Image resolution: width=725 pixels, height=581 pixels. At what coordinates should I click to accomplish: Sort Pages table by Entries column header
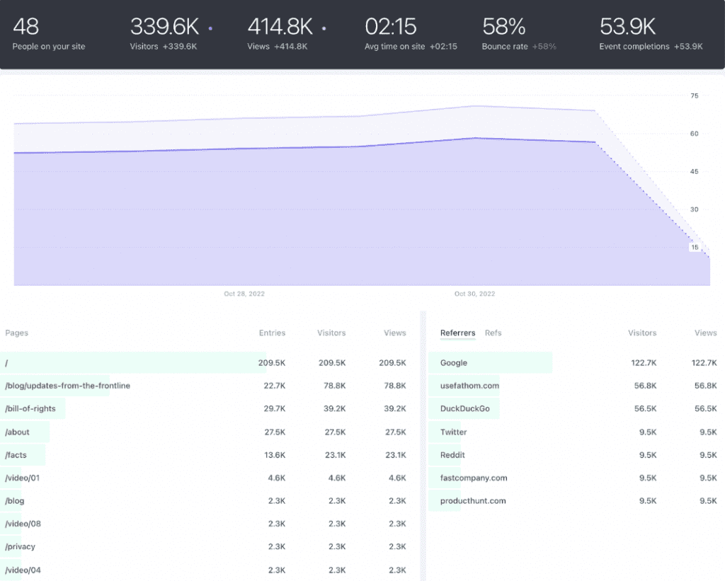(x=272, y=333)
